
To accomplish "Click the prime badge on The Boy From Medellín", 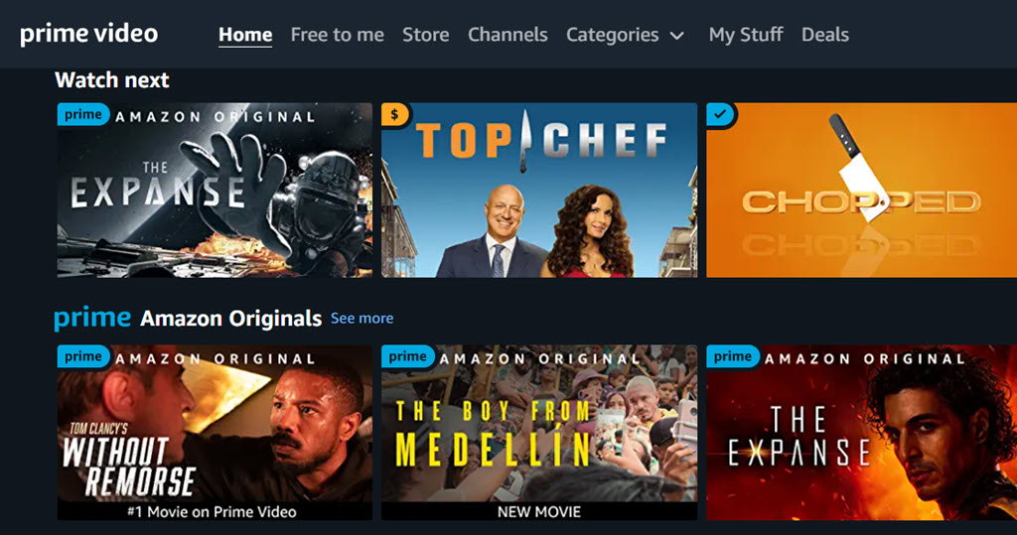I will [407, 356].
